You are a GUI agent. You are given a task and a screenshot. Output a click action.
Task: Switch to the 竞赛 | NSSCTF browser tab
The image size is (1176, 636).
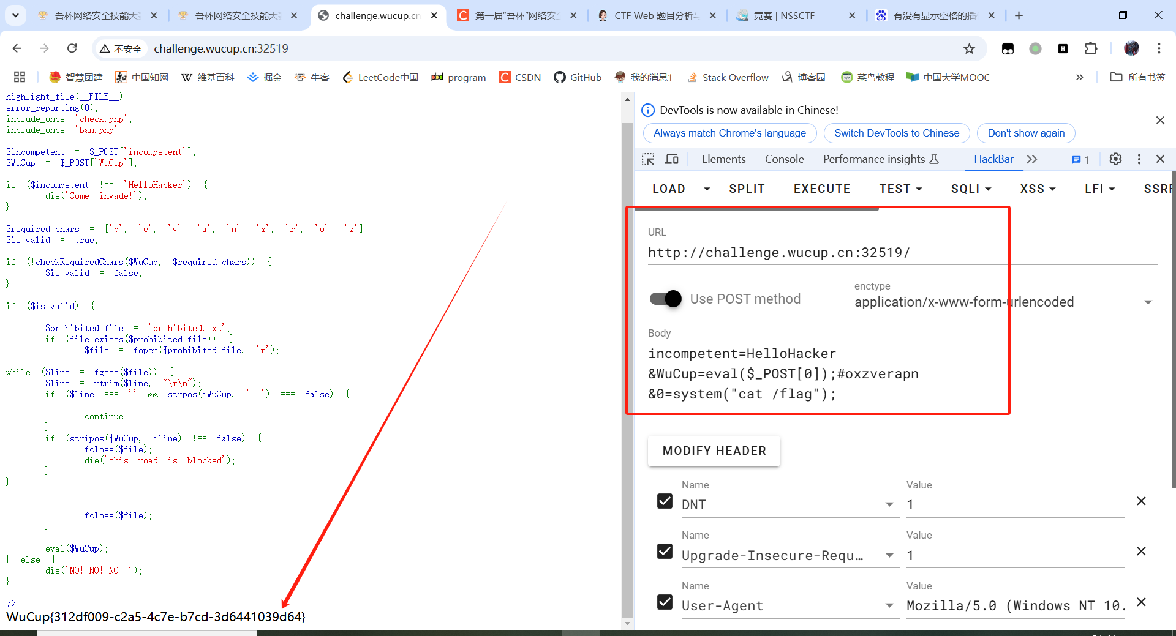796,15
